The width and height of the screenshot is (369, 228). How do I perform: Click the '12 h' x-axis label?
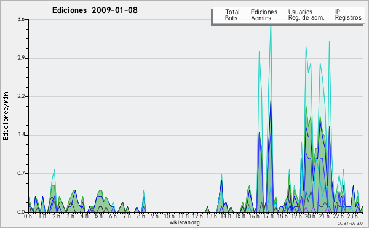[x=197, y=216]
